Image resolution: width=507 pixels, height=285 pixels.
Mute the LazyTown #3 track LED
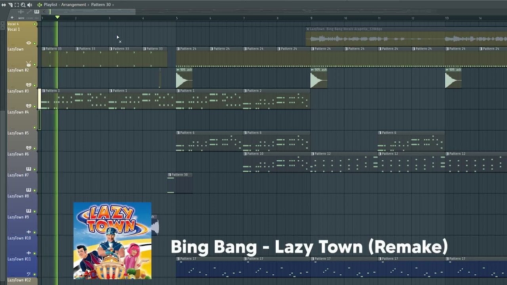click(34, 106)
